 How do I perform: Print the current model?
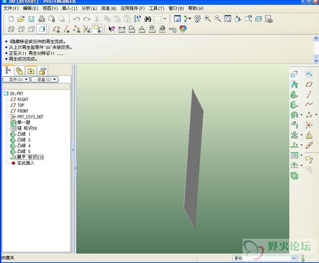coord(42,19)
